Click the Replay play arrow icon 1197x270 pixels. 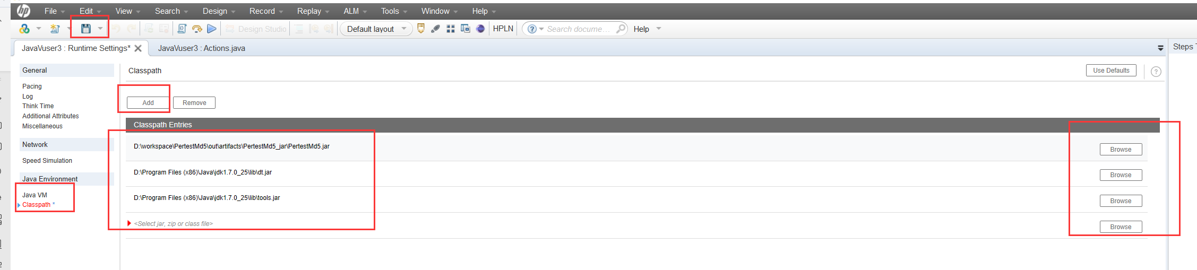(212, 29)
